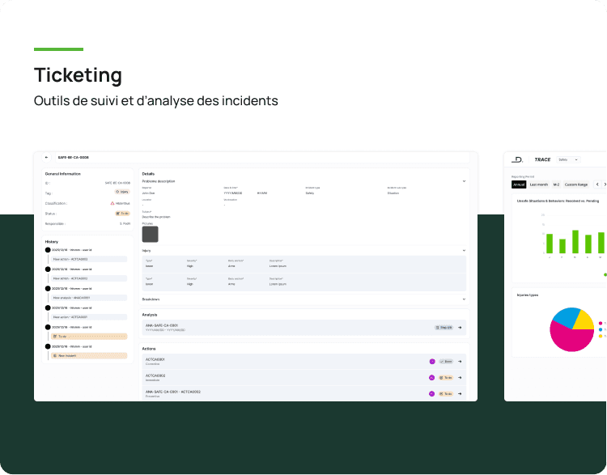This screenshot has width=607, height=475.
Task: Go to previous reporting period in Trace dashboard
Action: tap(597, 184)
